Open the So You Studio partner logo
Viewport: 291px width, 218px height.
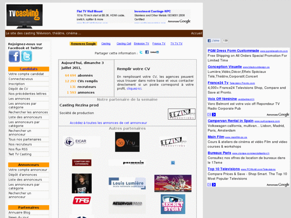127,142
